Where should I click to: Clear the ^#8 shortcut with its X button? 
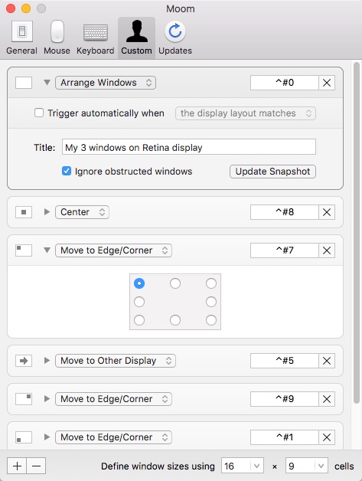[x=327, y=212]
